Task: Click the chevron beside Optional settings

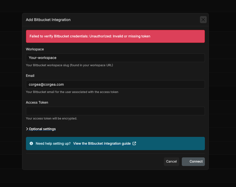Action: (x=27, y=129)
